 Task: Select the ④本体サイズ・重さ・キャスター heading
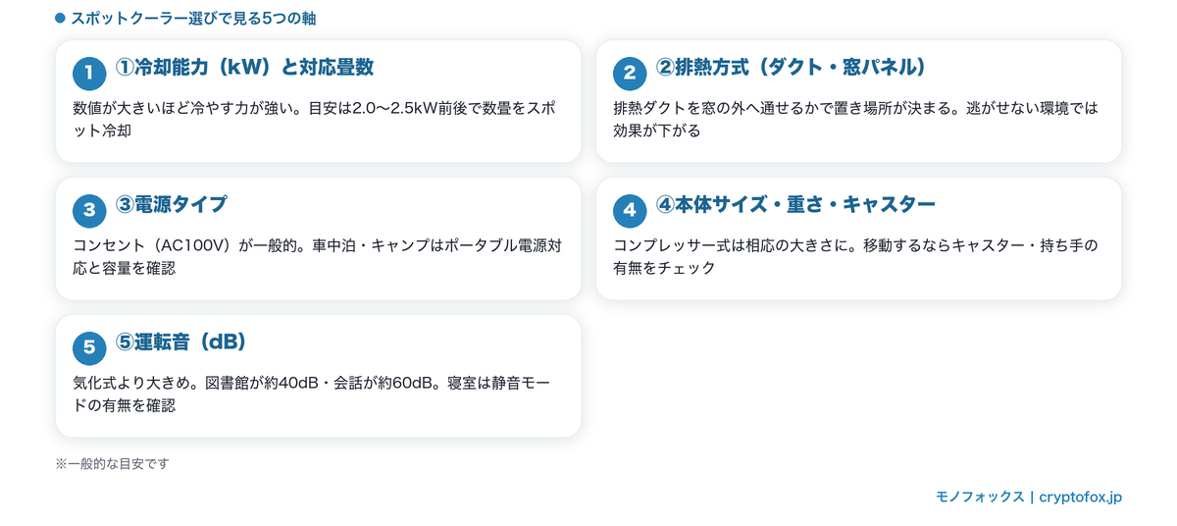[795, 205]
